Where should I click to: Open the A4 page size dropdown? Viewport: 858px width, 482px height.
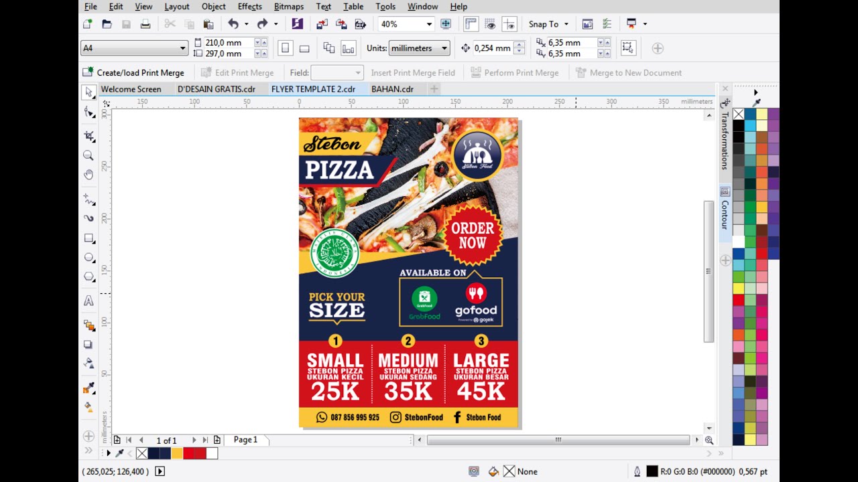(182, 48)
